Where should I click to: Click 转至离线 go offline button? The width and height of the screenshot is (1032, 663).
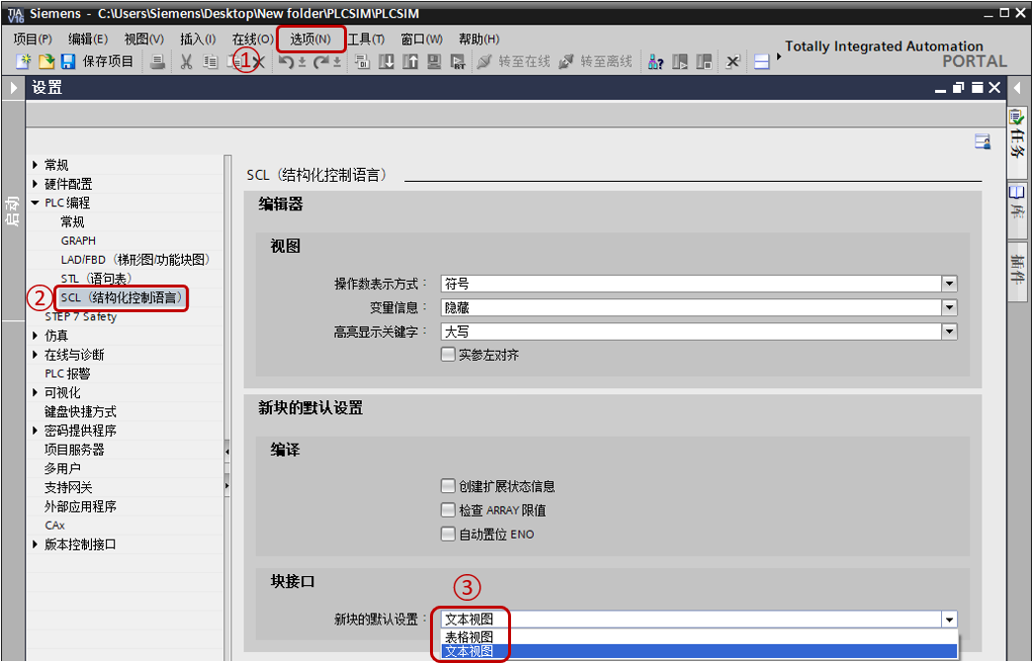(x=595, y=62)
